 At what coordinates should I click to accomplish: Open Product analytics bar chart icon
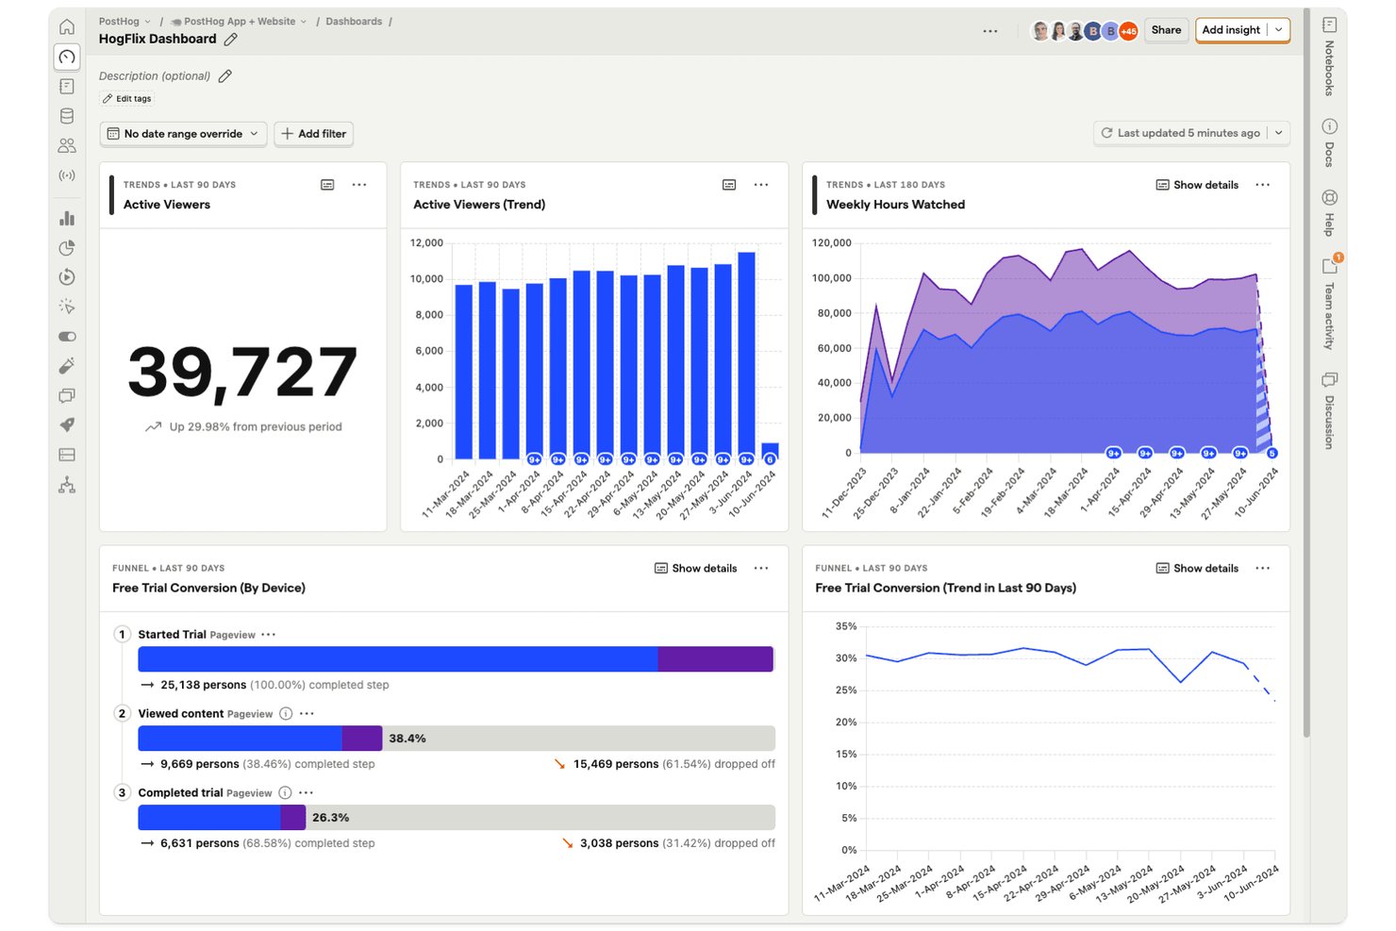point(67,219)
